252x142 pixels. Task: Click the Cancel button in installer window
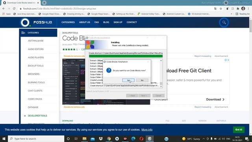coord(158,95)
